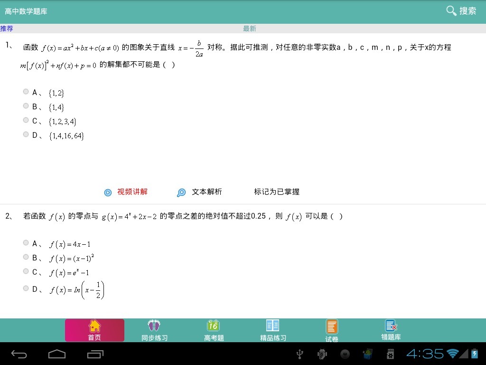Open 高考题 calendar icon

point(213,326)
